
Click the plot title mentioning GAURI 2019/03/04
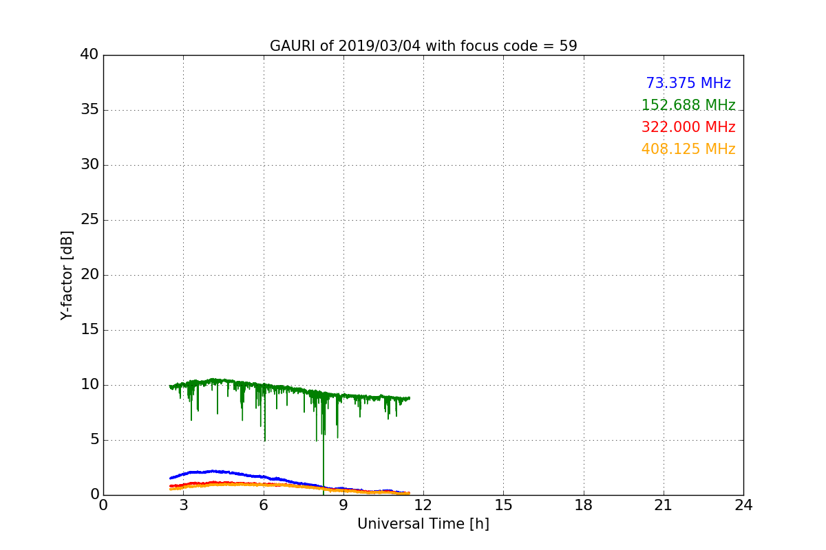423,46
